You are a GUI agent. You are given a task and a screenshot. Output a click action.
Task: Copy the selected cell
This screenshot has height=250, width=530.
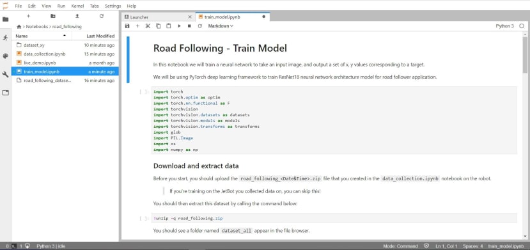tap(158, 26)
